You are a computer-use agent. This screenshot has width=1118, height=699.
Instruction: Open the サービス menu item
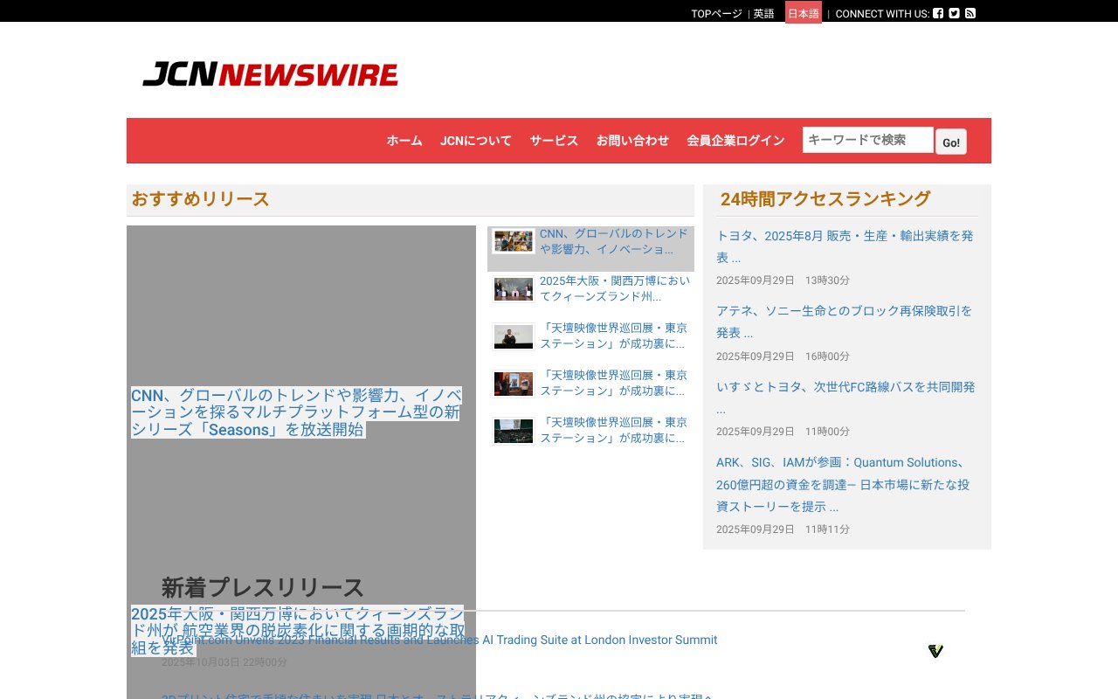coord(554,141)
